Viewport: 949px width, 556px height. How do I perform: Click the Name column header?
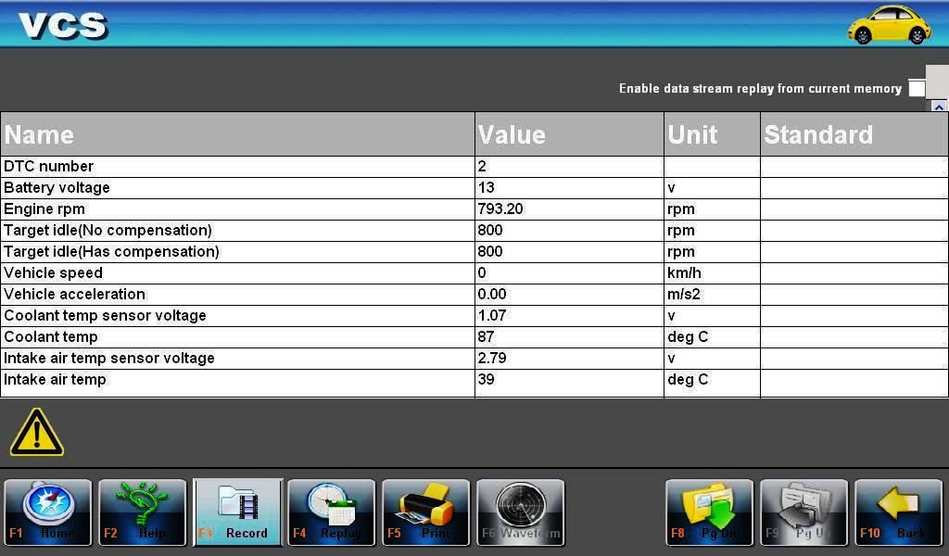(238, 134)
